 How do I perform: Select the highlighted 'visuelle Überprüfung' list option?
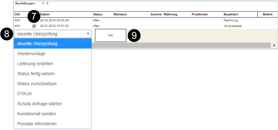tap(52, 44)
